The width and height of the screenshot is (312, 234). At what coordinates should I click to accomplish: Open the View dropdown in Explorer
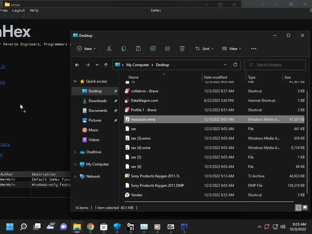[232, 48]
